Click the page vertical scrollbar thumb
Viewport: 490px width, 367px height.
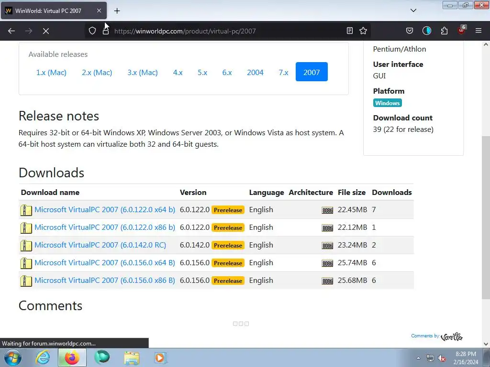[486, 217]
